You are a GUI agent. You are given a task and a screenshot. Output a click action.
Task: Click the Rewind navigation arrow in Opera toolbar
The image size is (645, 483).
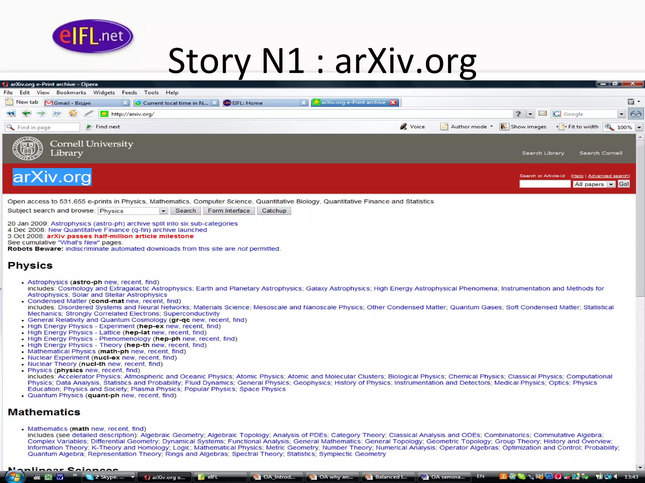[10, 114]
